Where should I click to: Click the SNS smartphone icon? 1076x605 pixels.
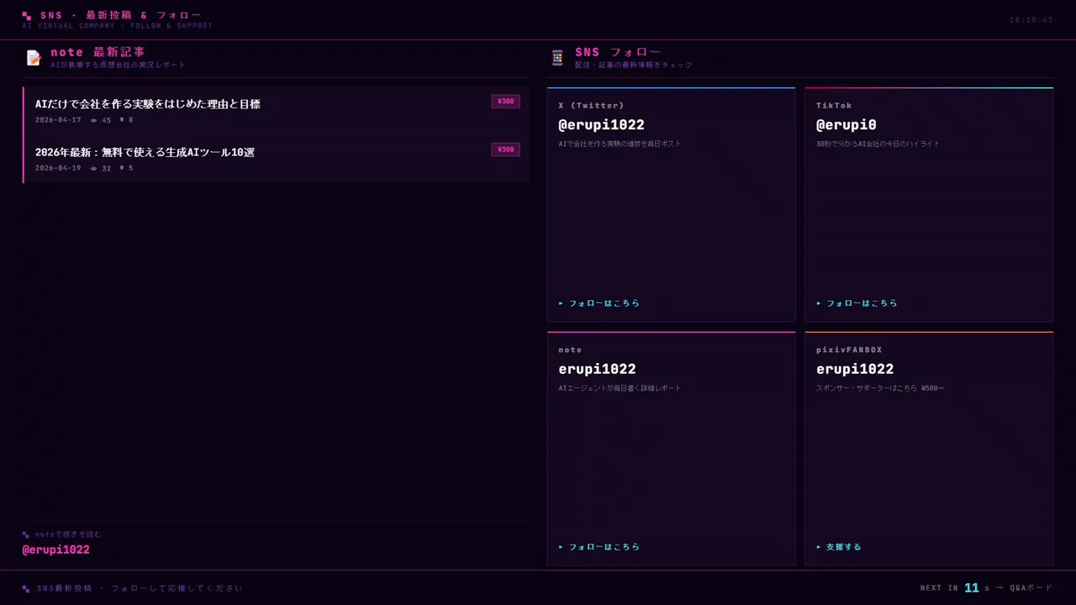coord(557,58)
